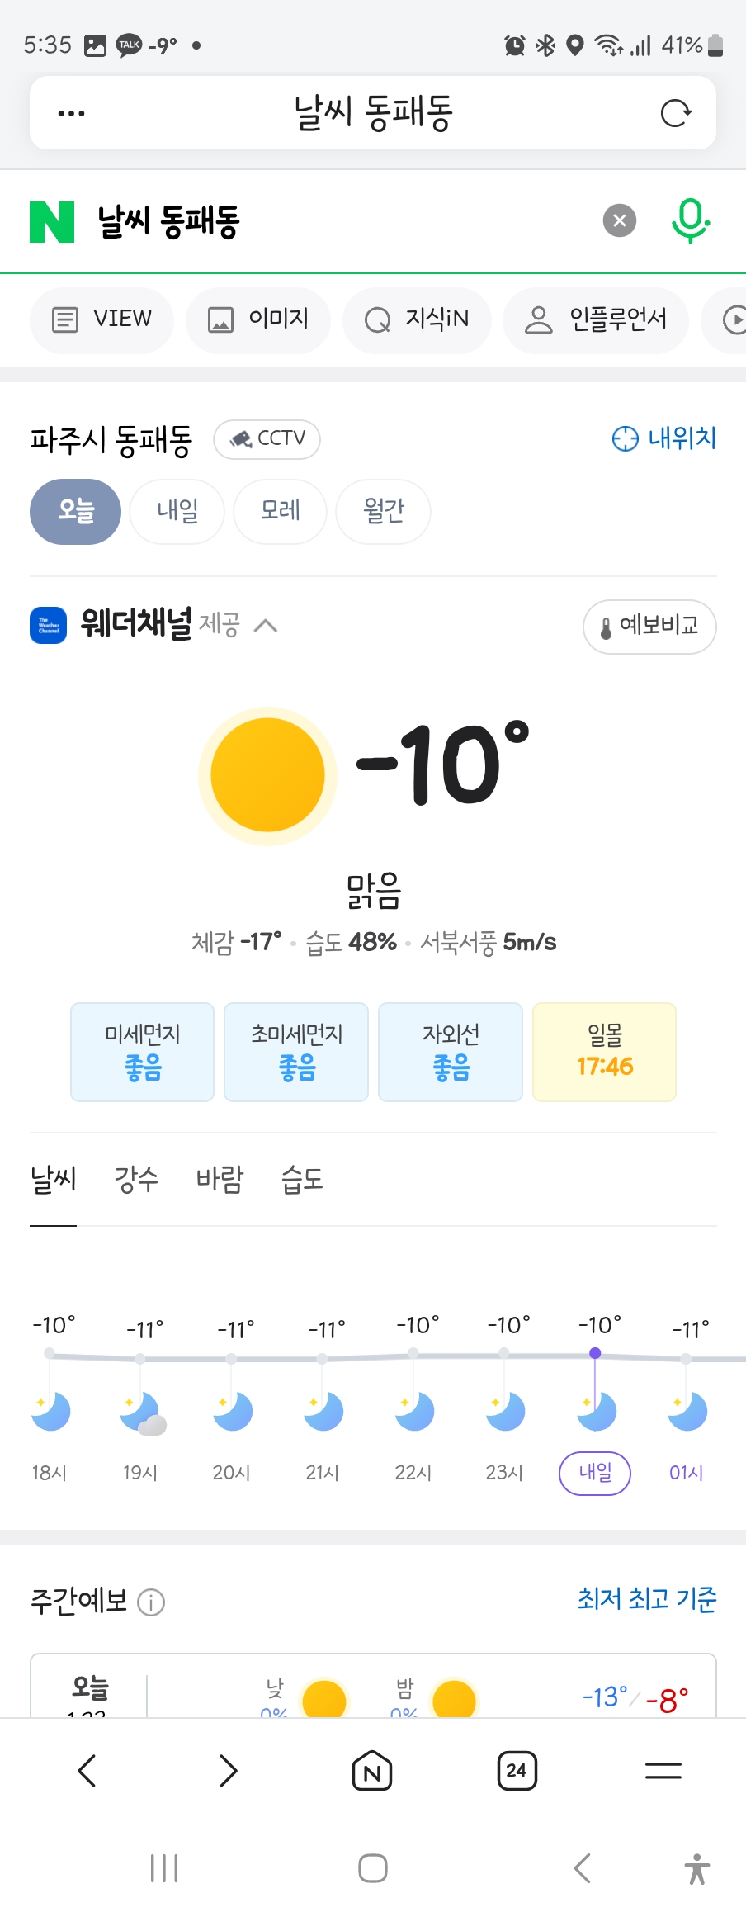Go to Naver home from bottom bar
This screenshot has height=1912, width=746.
(x=372, y=1771)
